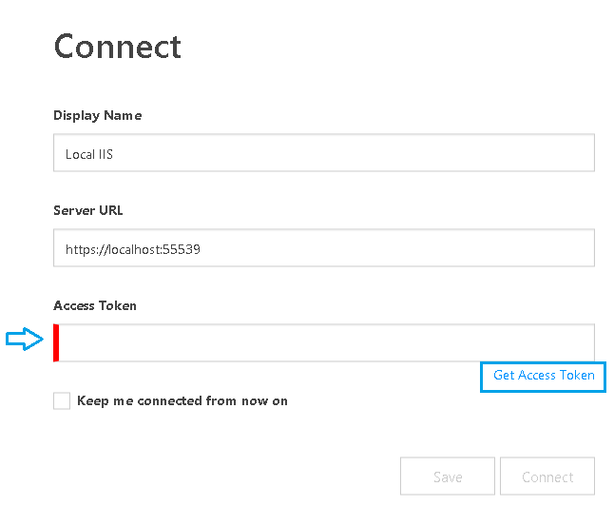614x506 pixels.
Task: Click the red validation marker on Access Token field
Action: (56, 342)
